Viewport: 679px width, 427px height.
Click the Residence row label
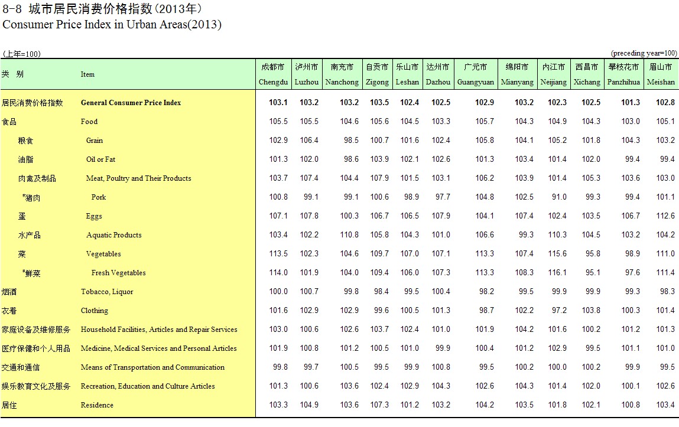tap(97, 405)
